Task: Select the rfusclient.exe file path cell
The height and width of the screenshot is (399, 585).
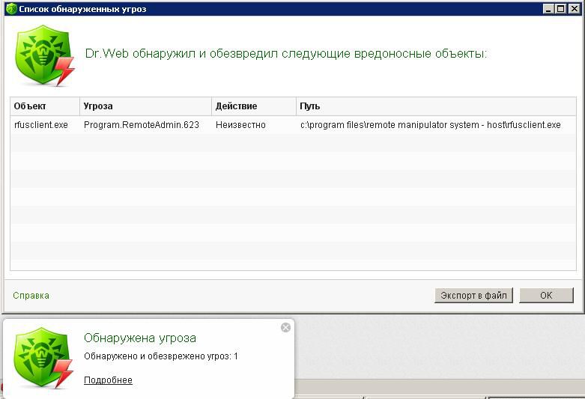Action: click(431, 125)
